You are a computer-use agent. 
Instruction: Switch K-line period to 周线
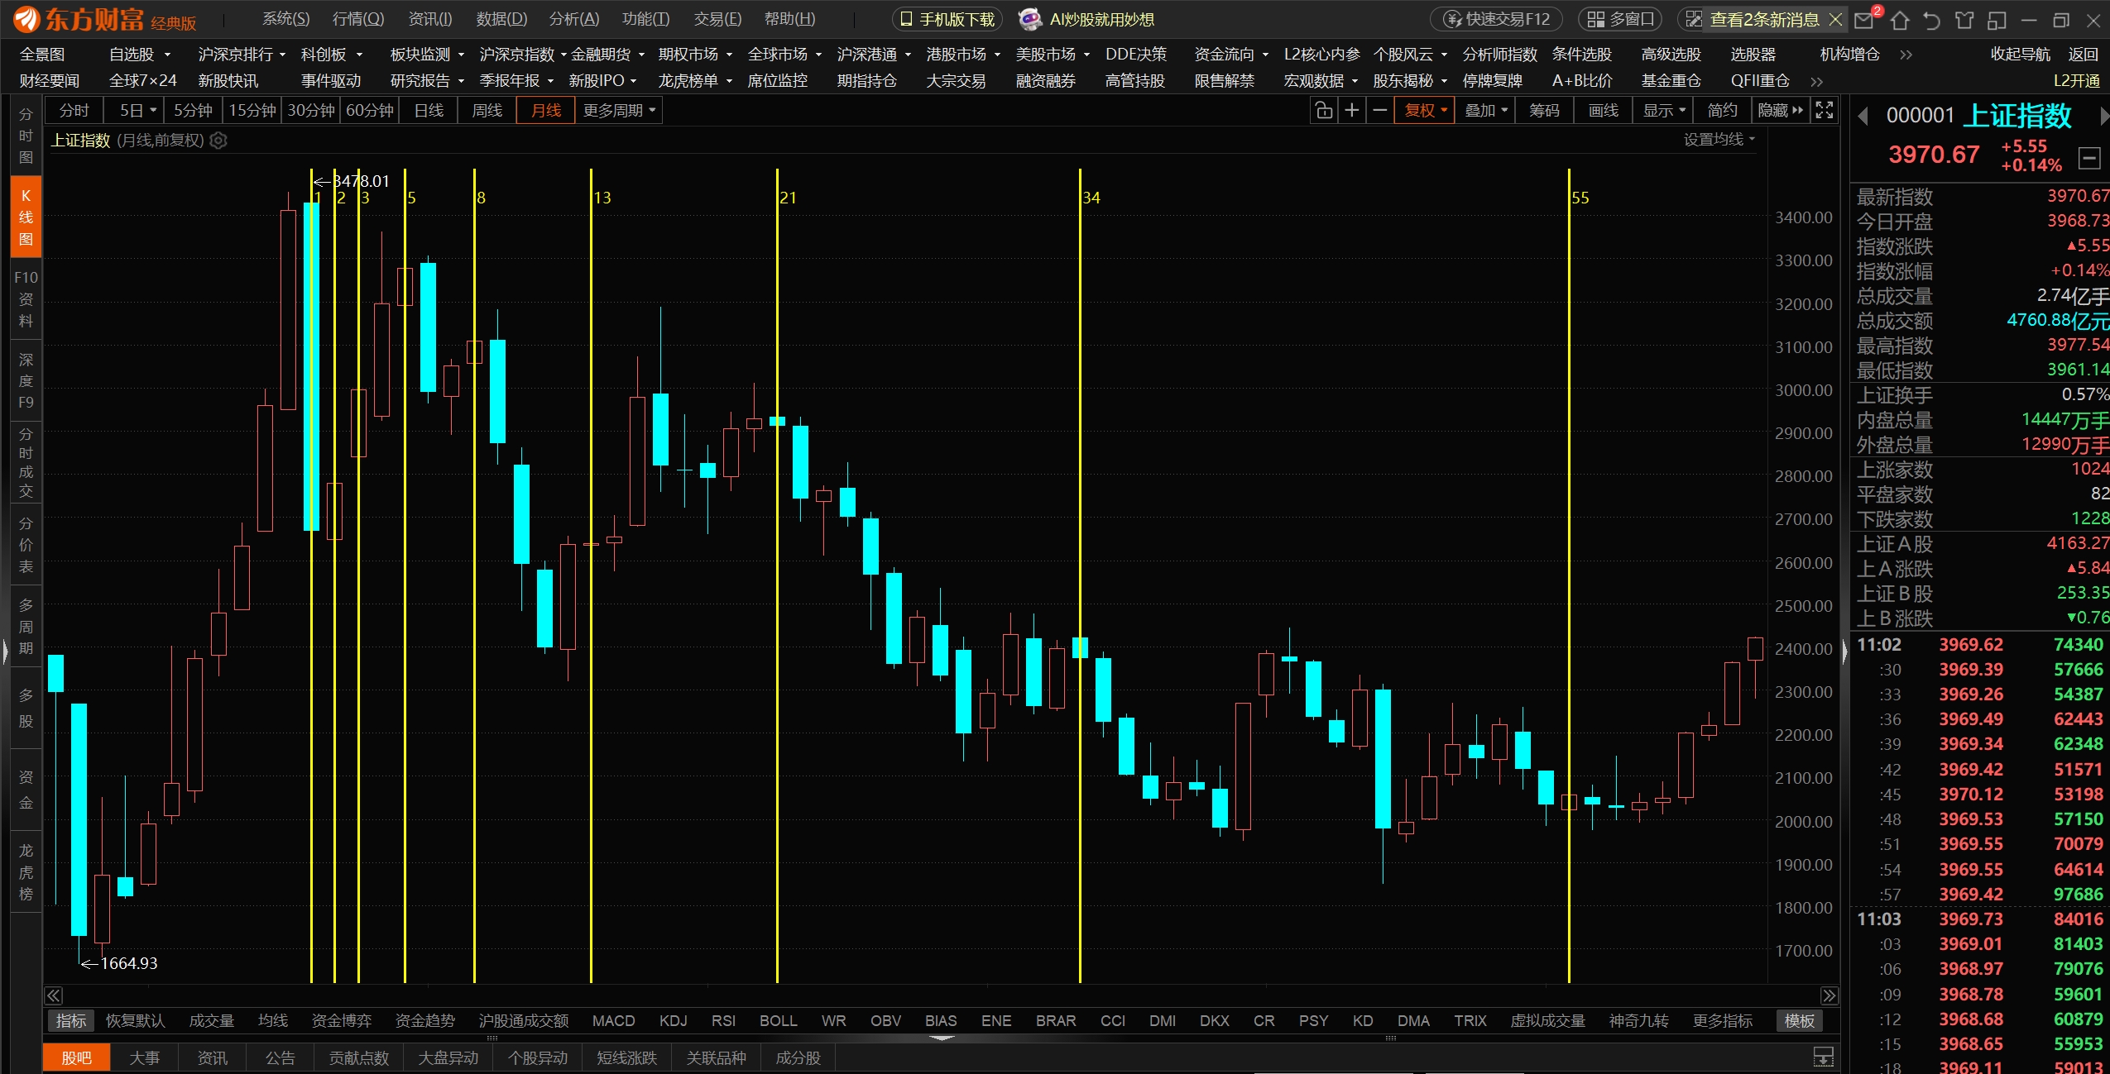click(487, 111)
